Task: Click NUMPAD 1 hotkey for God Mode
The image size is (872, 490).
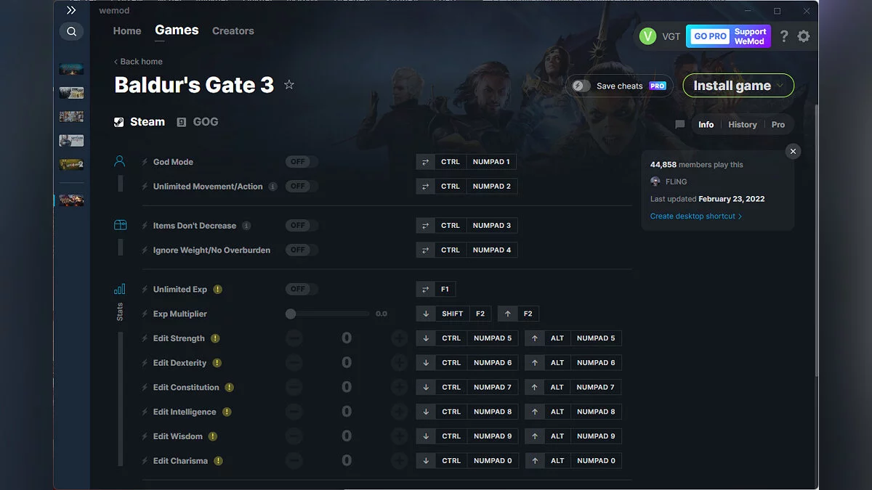Action: pyautogui.click(x=491, y=162)
